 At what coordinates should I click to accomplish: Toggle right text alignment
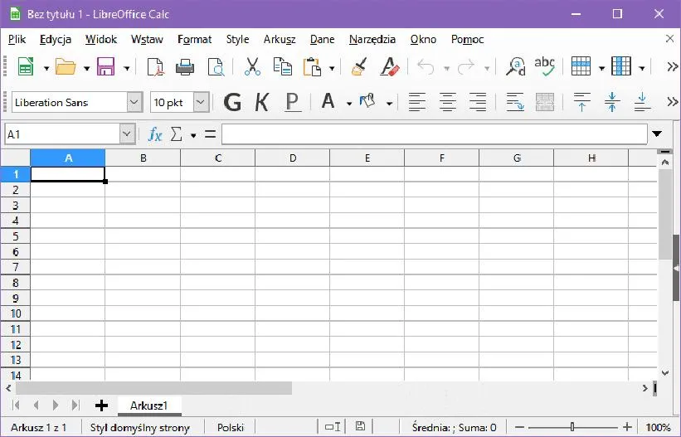click(x=478, y=103)
